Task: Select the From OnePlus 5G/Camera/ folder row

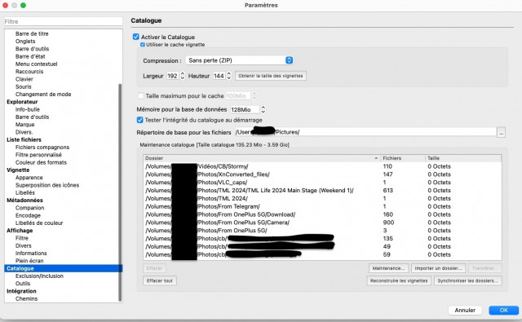Action: pyautogui.click(x=322, y=223)
